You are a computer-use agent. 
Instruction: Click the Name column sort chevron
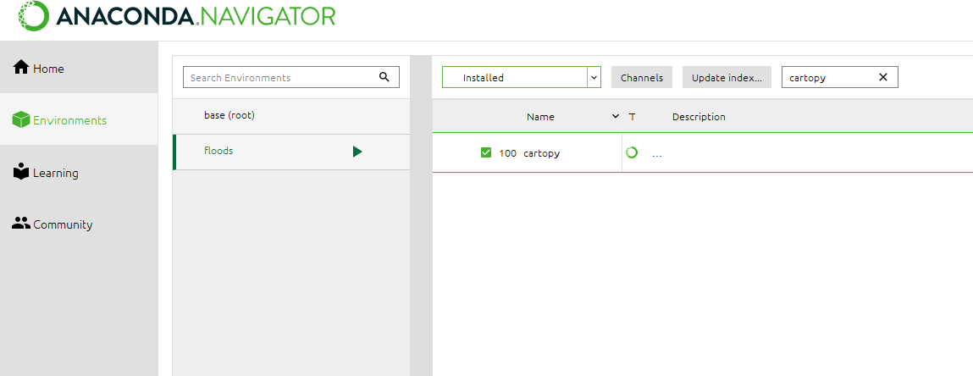616,116
